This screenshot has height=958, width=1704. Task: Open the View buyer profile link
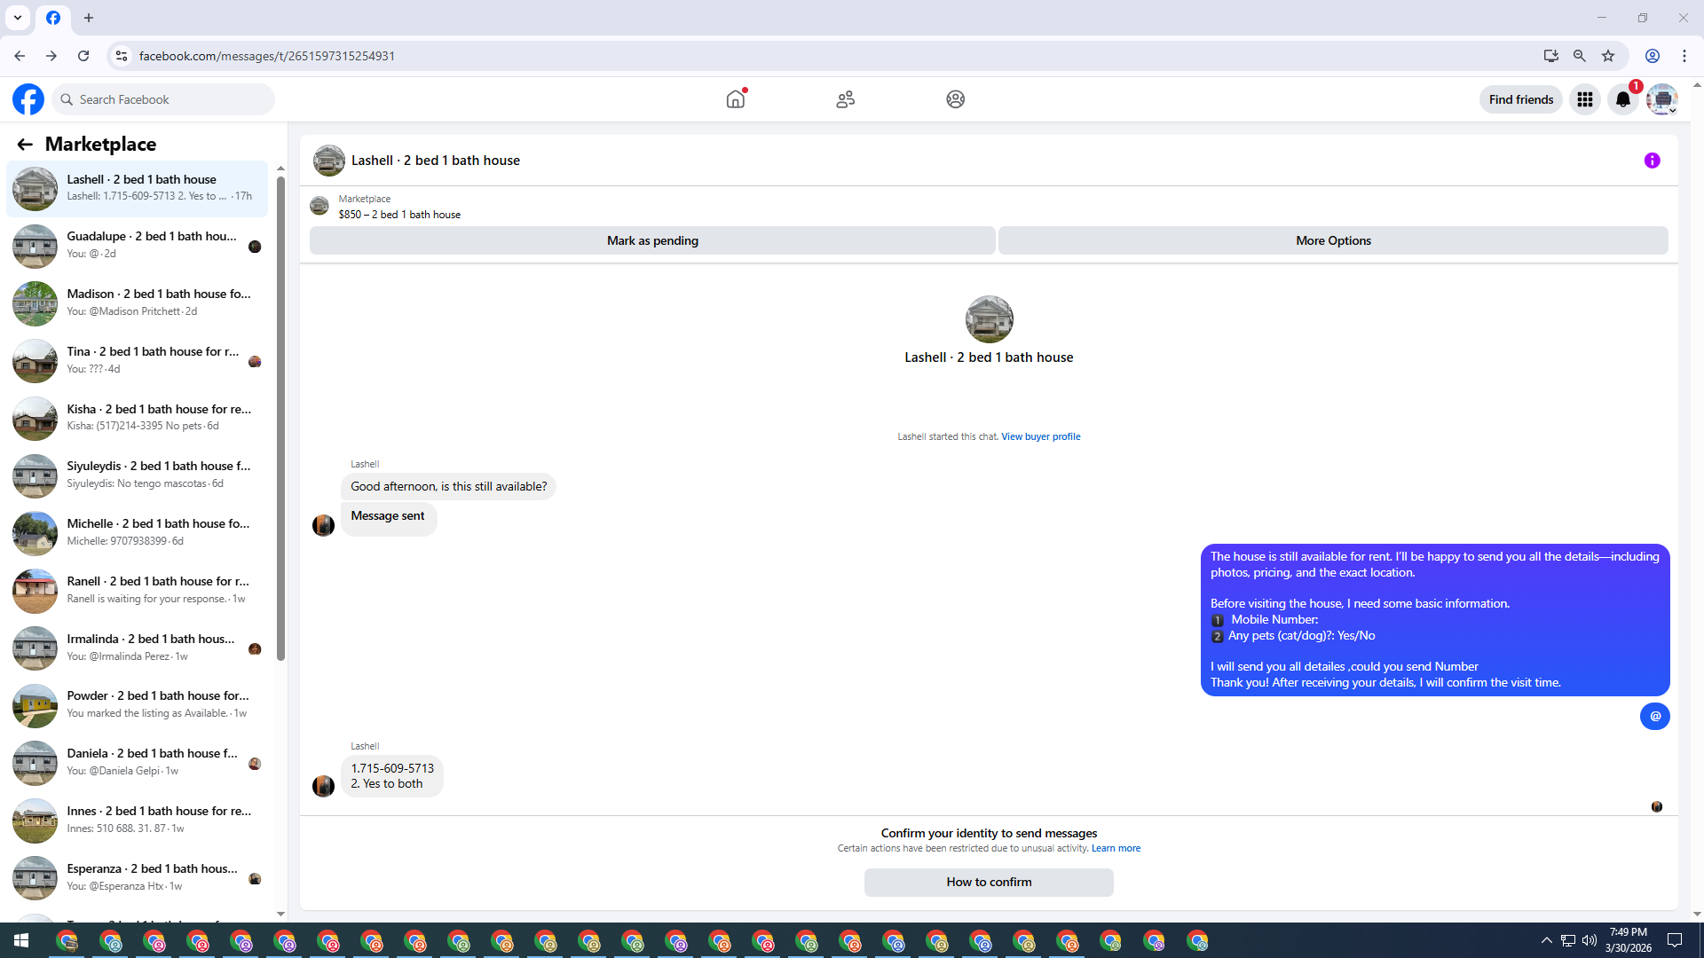[1040, 436]
